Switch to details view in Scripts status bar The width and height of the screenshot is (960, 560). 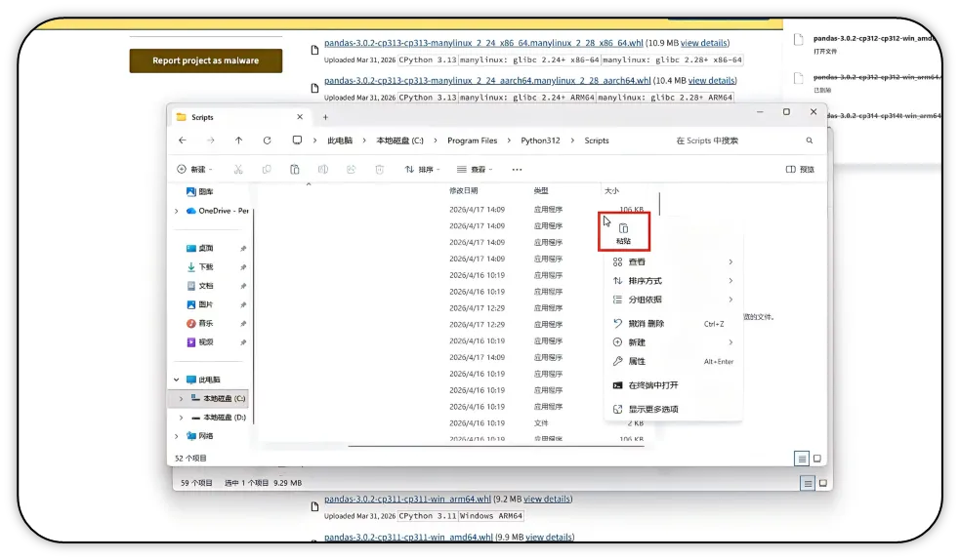tap(802, 459)
